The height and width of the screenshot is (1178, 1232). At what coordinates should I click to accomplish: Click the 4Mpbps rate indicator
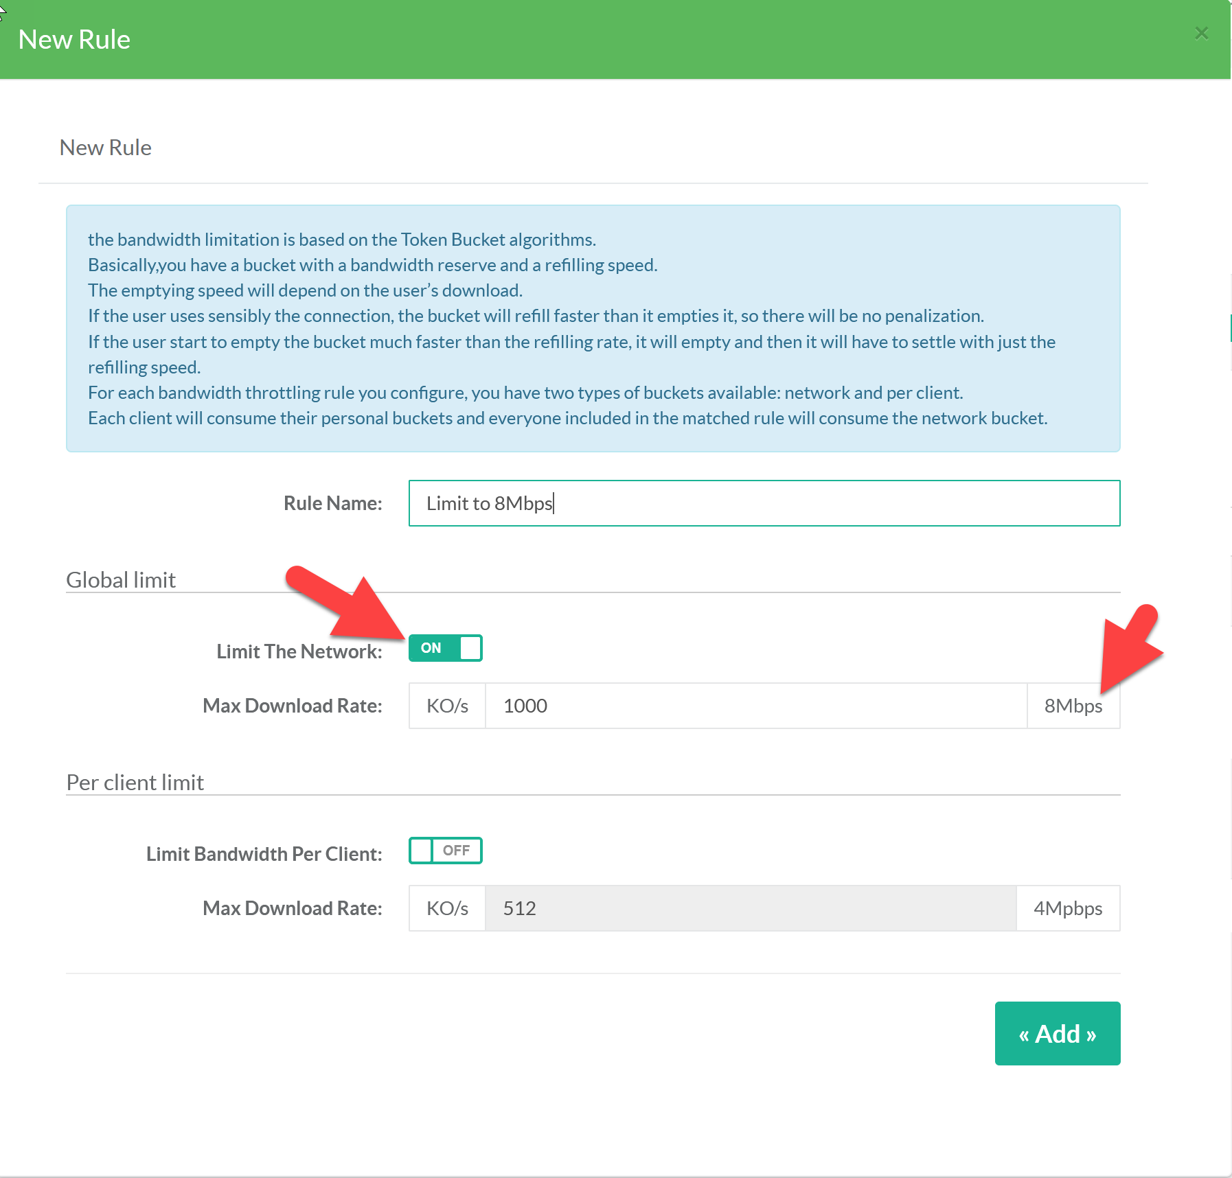pyautogui.click(x=1067, y=908)
